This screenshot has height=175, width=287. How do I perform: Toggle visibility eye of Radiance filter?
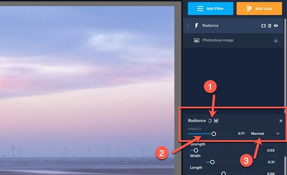(x=276, y=26)
